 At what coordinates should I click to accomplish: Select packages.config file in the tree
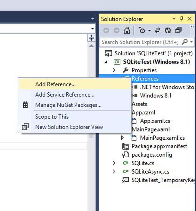coord(152,155)
